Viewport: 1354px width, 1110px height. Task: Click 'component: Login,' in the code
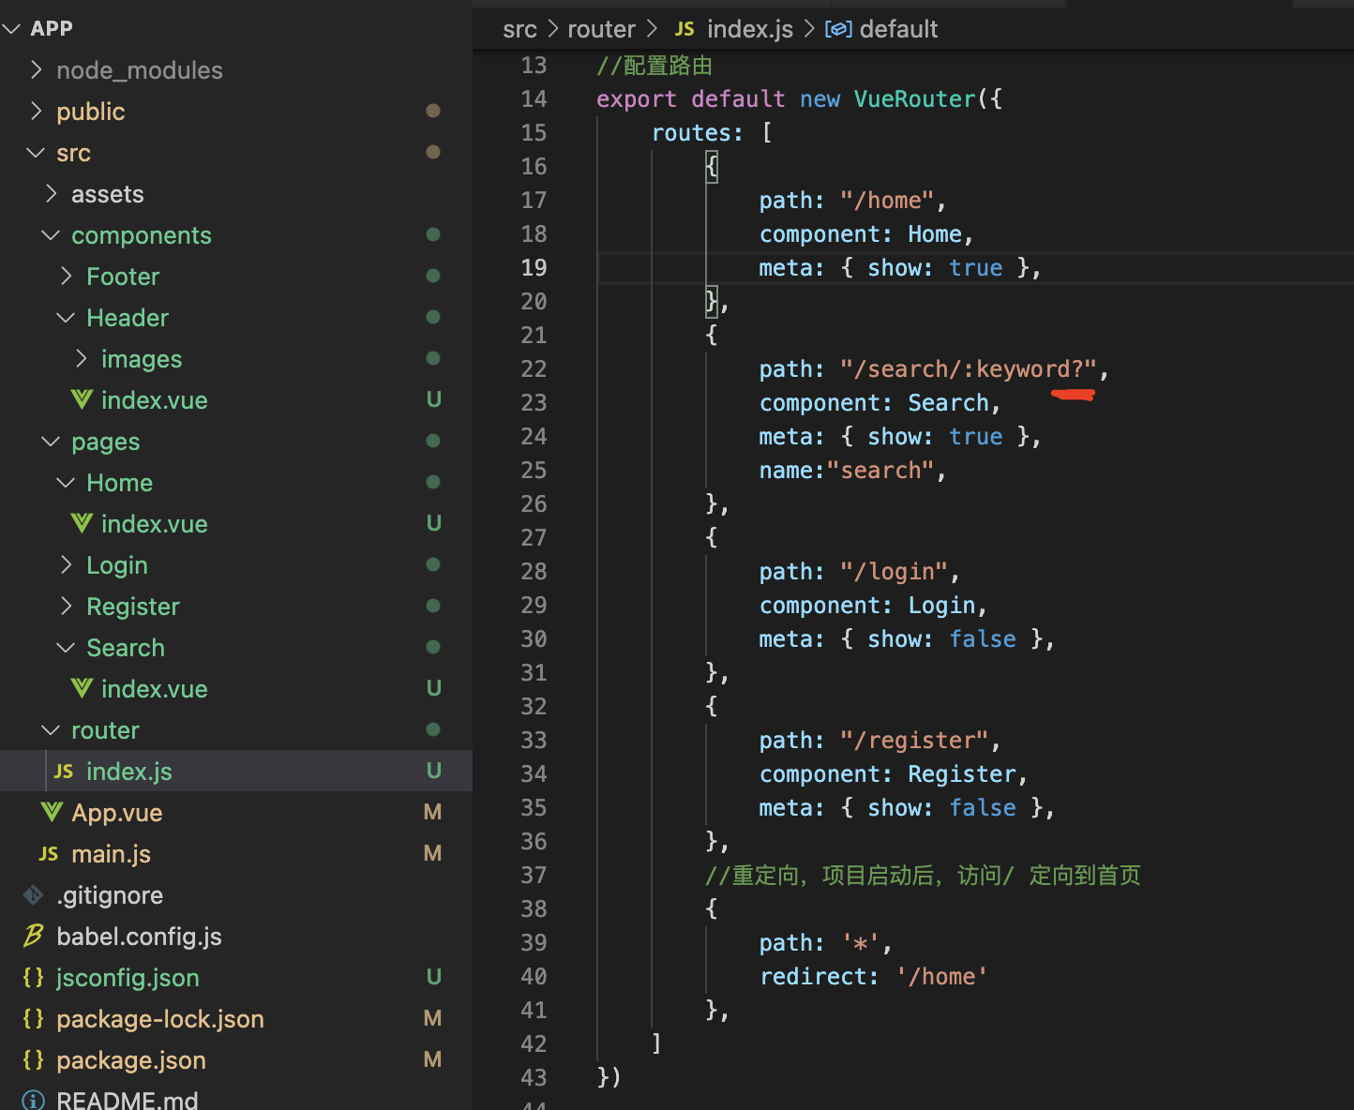coord(873,605)
